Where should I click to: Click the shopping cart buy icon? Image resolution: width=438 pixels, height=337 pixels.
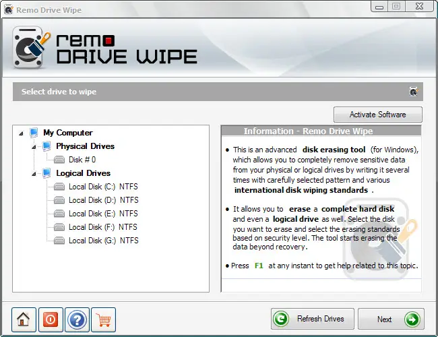(103, 319)
